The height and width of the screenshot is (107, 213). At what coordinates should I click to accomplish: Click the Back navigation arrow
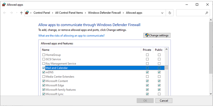5,13
